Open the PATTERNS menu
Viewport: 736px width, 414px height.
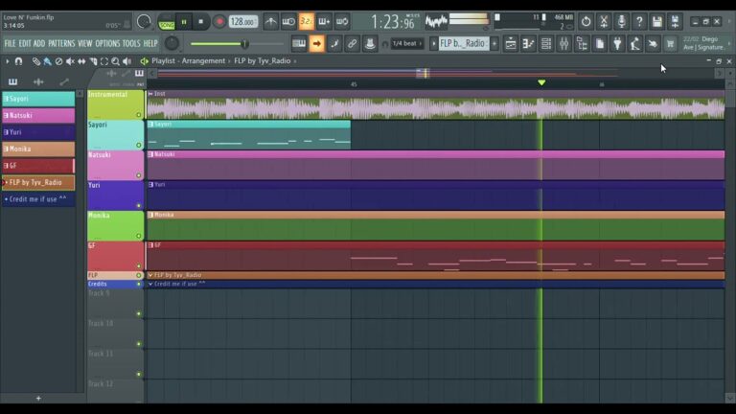click(61, 44)
